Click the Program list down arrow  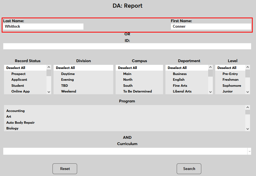coord(248,129)
